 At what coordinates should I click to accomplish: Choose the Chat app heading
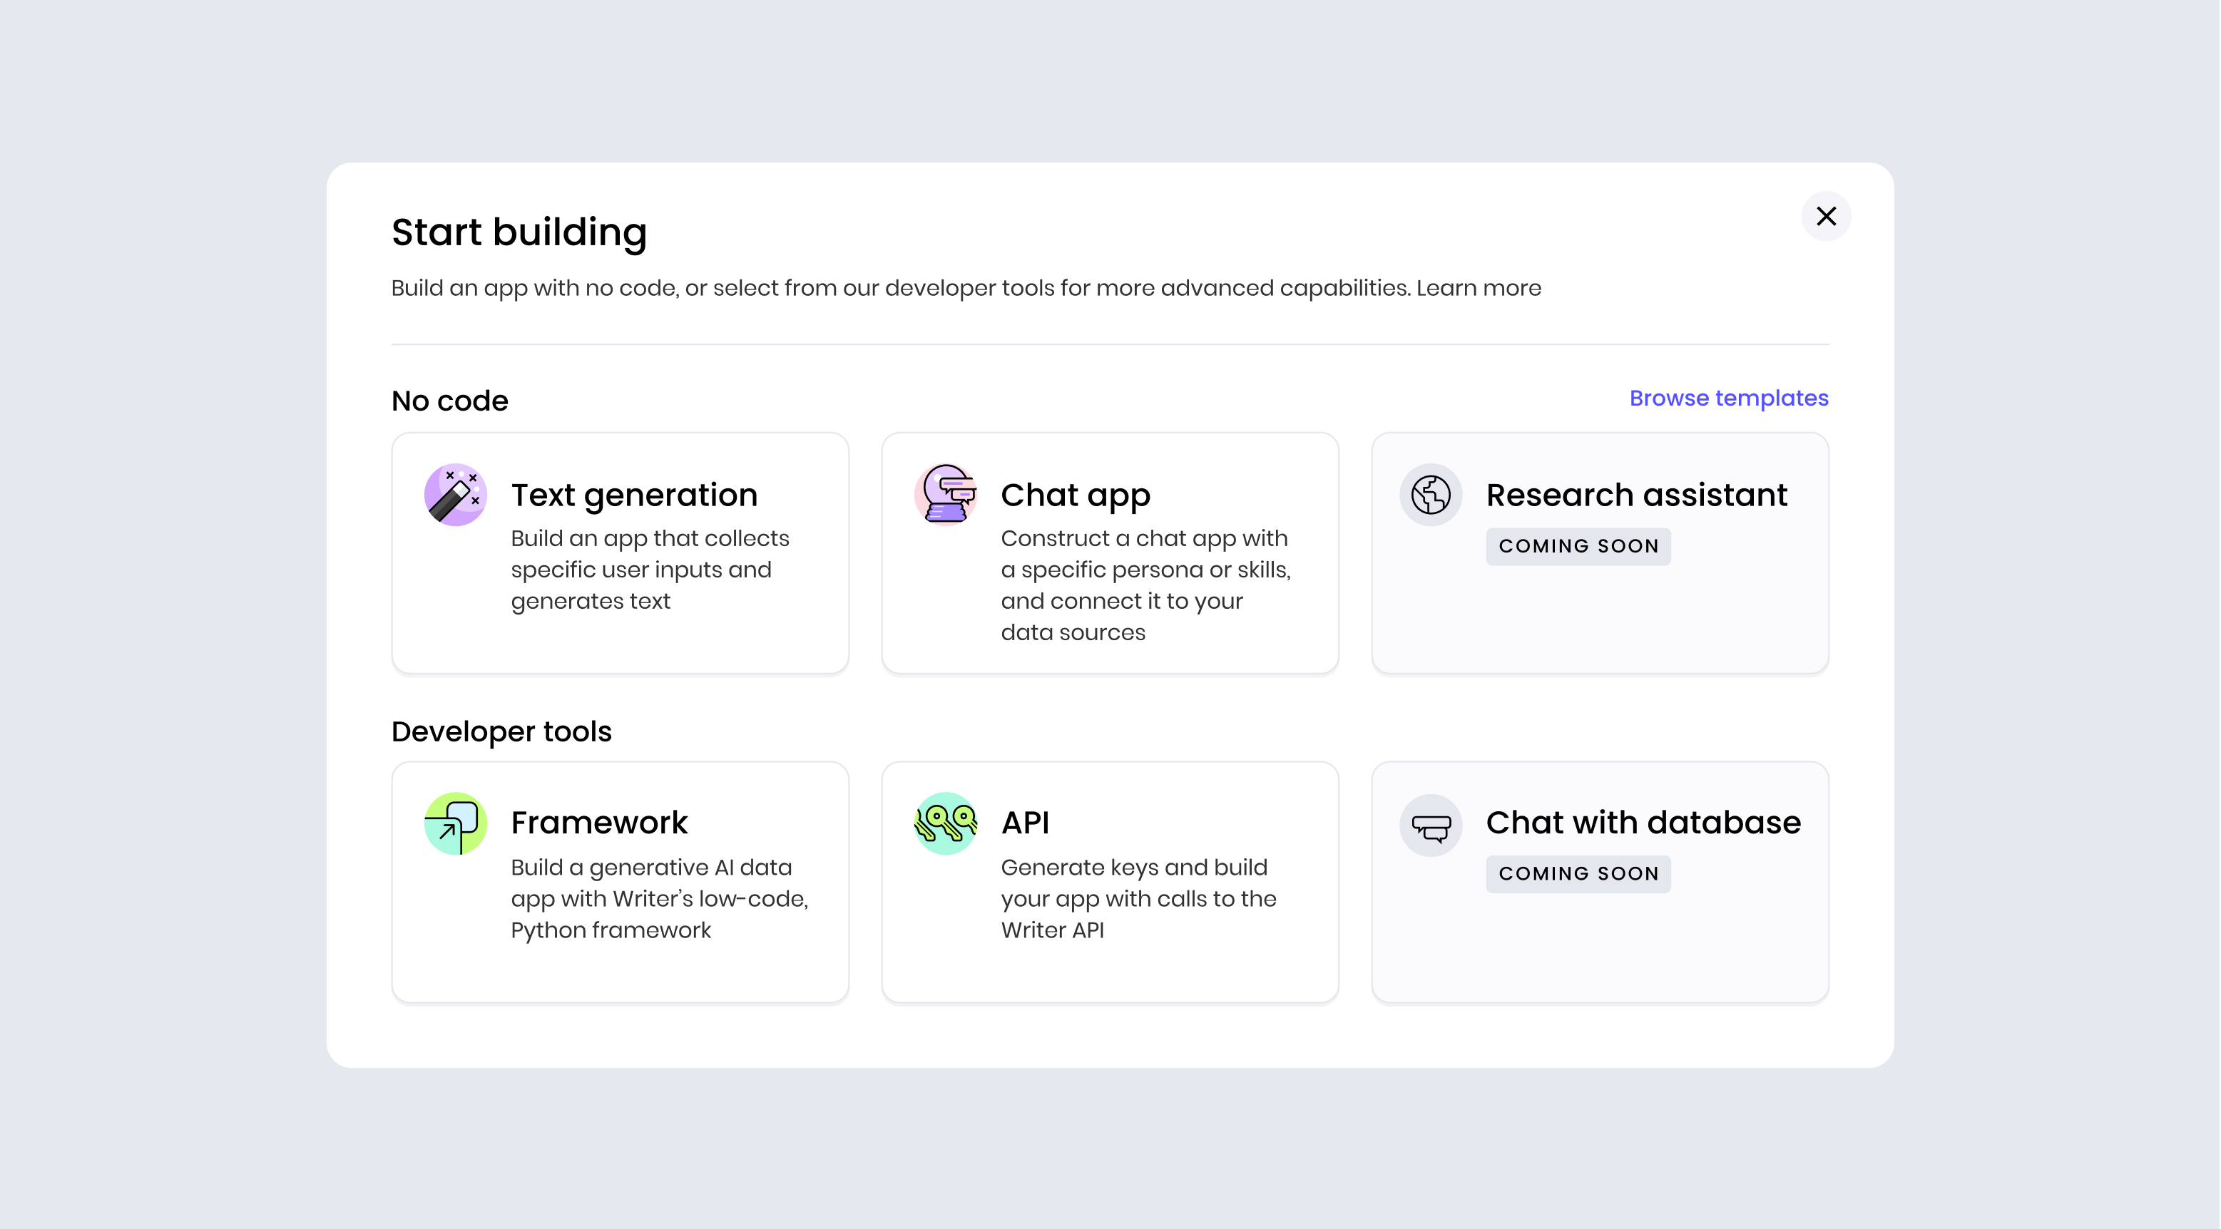[x=1075, y=495]
